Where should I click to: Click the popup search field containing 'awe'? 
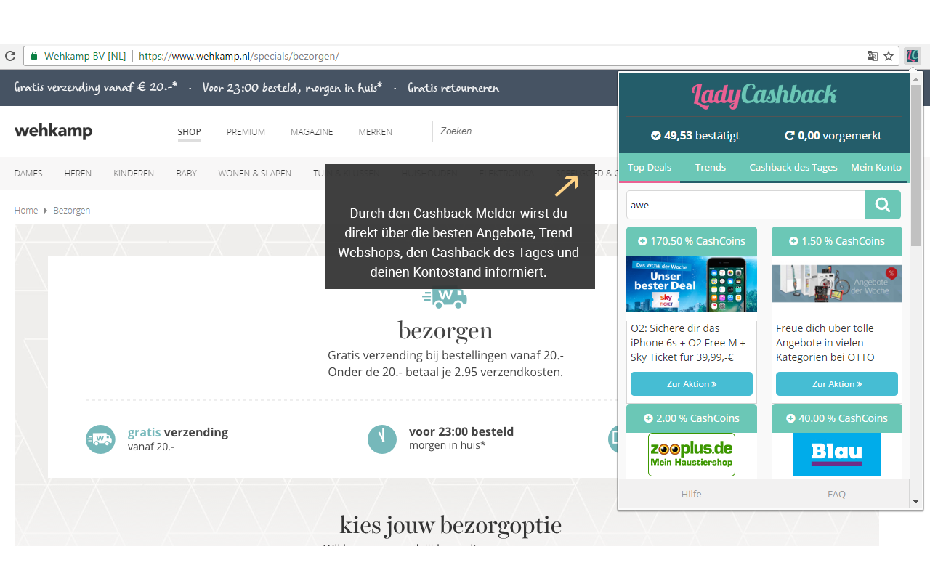(745, 205)
